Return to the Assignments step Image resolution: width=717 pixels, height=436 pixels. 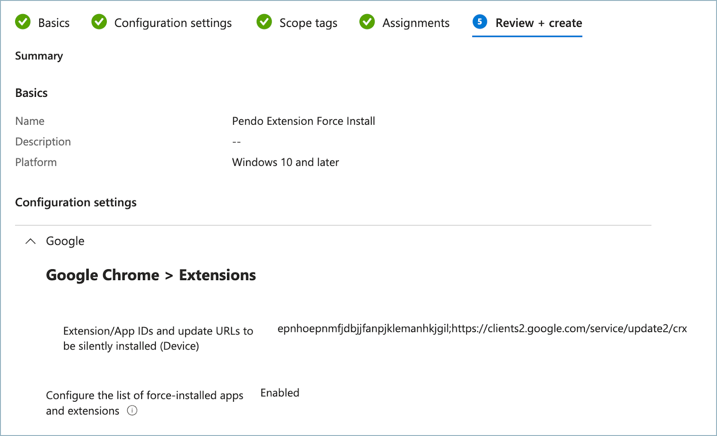pyautogui.click(x=416, y=23)
